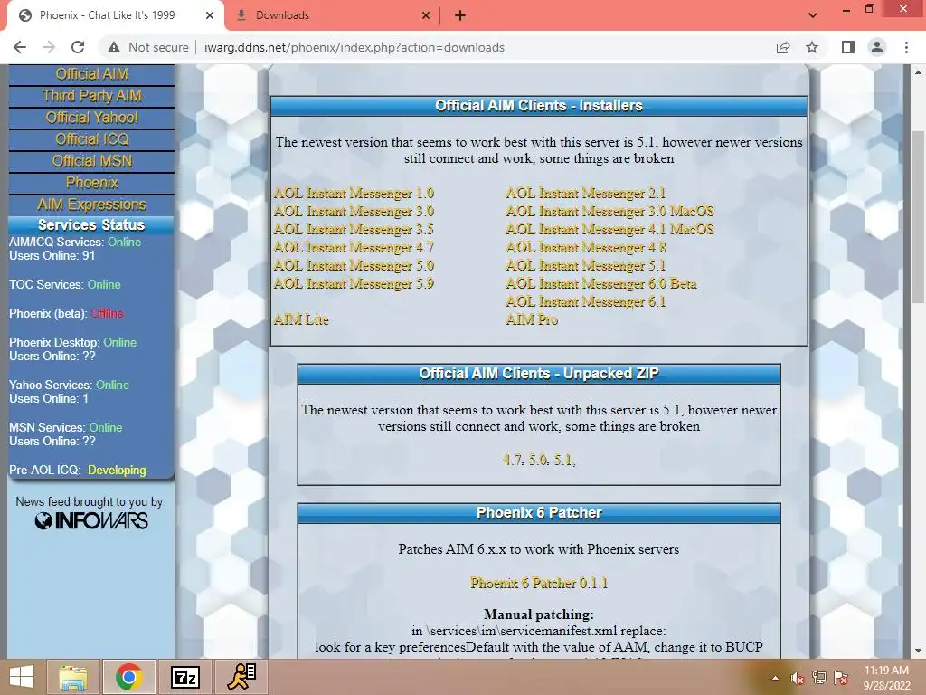This screenshot has height=695, width=926.
Task: Click the Chrome taskbar icon
Action: tap(129, 677)
